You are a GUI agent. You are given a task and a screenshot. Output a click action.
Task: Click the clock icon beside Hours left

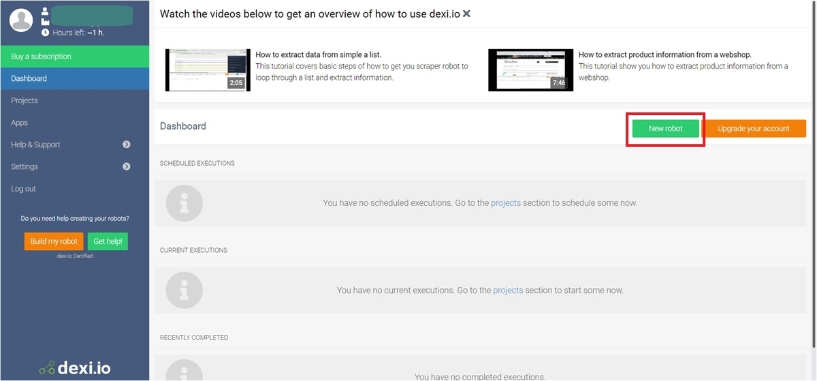point(45,32)
